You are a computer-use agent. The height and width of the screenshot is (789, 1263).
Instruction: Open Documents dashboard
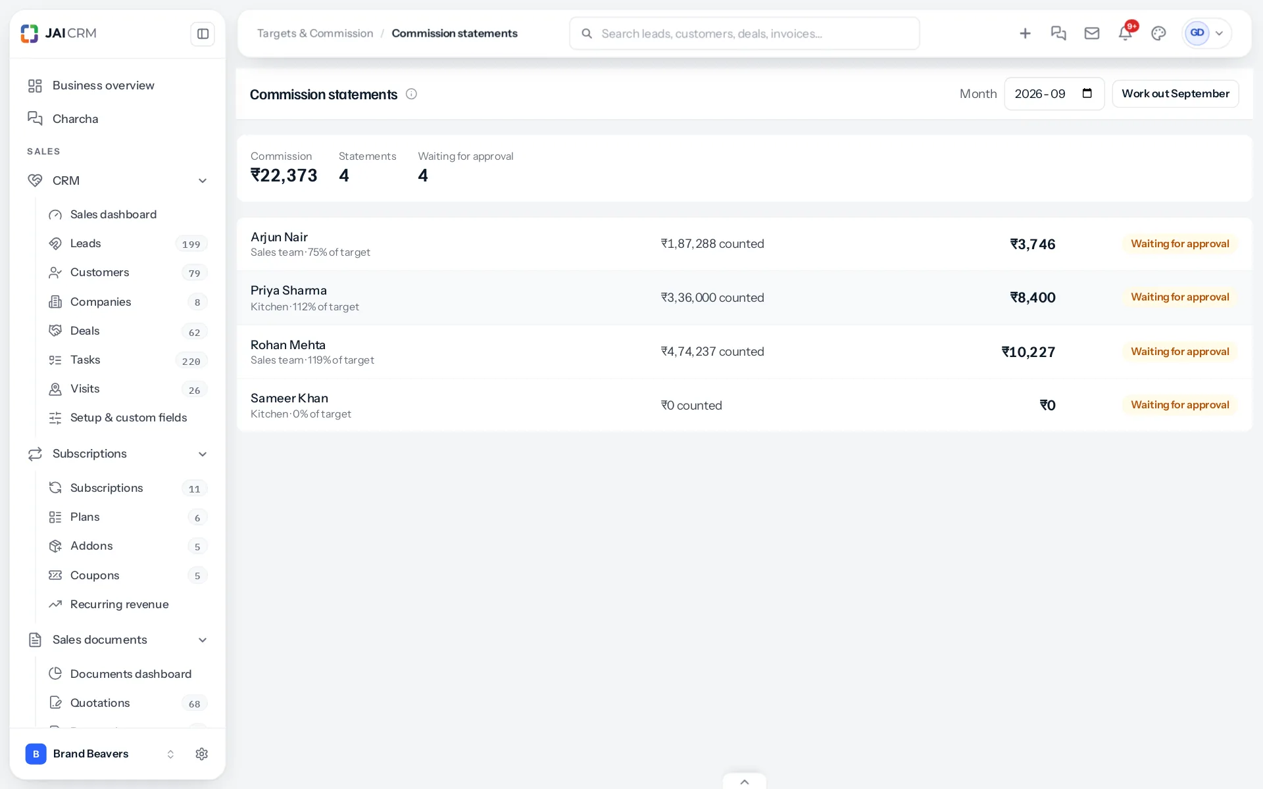pos(128,674)
